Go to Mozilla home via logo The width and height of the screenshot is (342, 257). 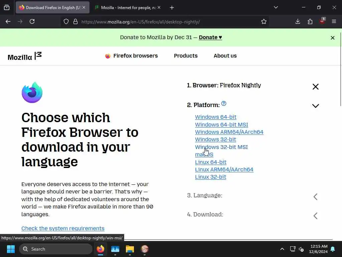click(25, 56)
